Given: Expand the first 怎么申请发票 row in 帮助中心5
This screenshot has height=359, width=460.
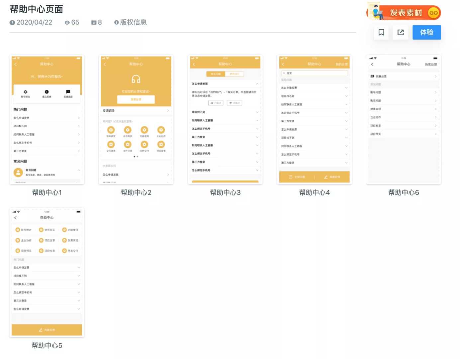Looking at the screenshot, I should tap(79, 268).
